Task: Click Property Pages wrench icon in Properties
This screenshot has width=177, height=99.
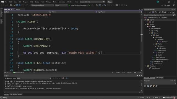Action: (157, 86)
